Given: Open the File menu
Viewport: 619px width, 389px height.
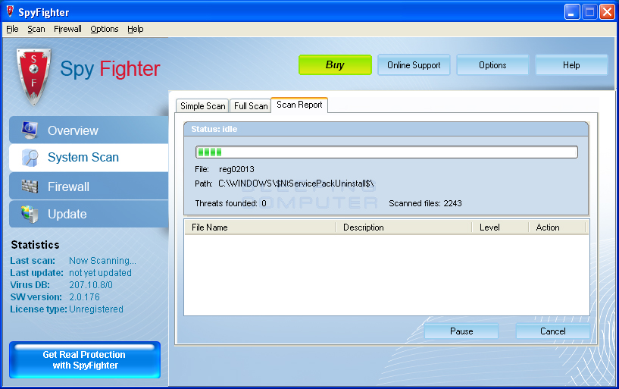Looking at the screenshot, I should coord(12,29).
